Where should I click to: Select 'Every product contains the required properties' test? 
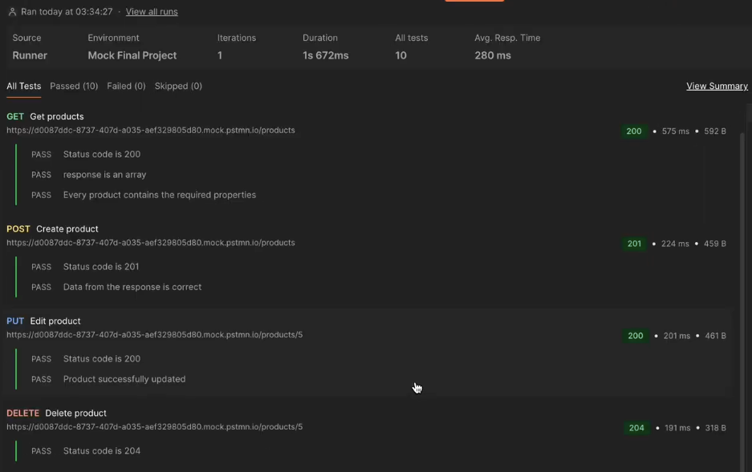[159, 195]
